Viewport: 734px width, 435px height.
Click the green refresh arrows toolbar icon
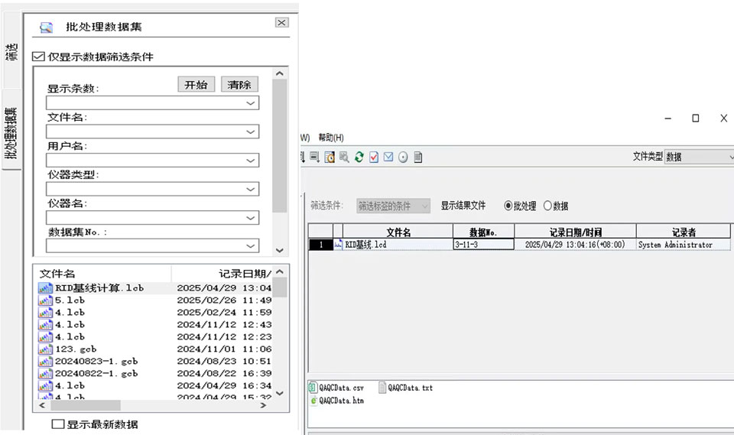click(359, 157)
